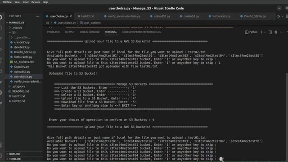Open S3_buckets.csv in the explorer
This screenshot has height=162, width=288.
(24, 62)
